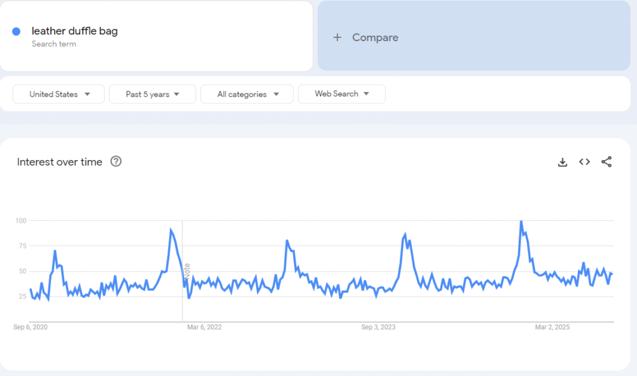
Task: Click the December 2024 peak at value 100
Action: (521, 220)
